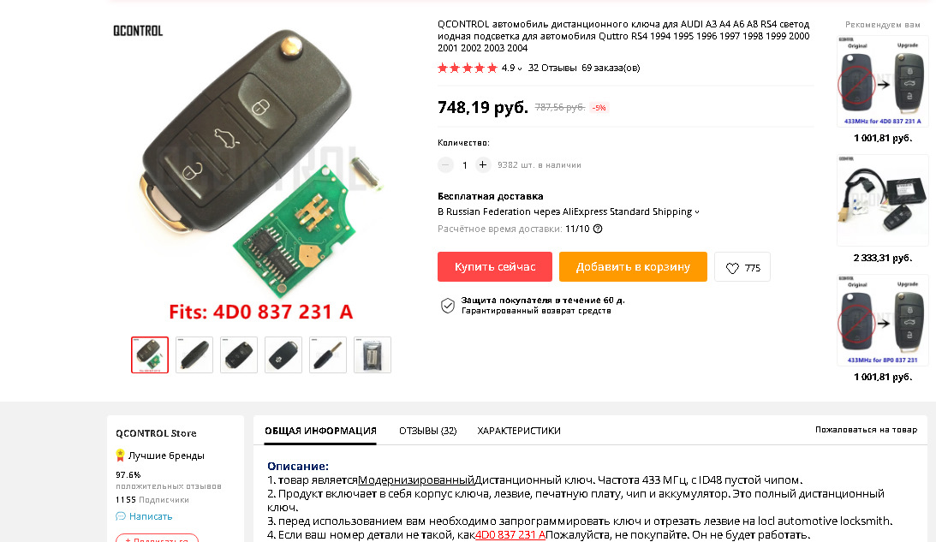Screen dimensions: 936x542
Task: Increase quantity with the plus button
Action: click(483, 164)
